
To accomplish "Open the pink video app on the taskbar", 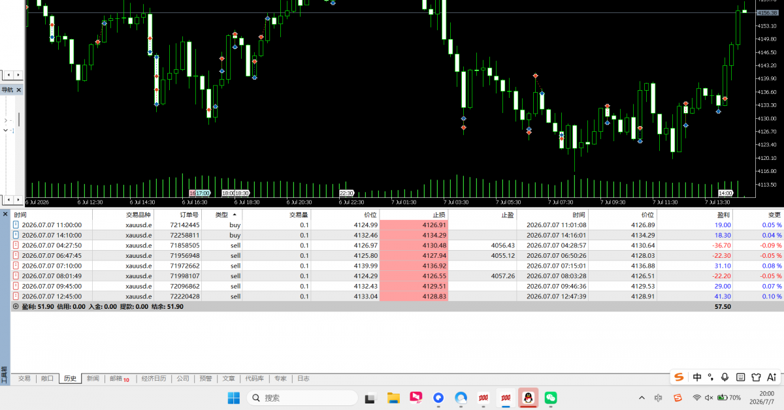I will pyautogui.click(x=416, y=398).
